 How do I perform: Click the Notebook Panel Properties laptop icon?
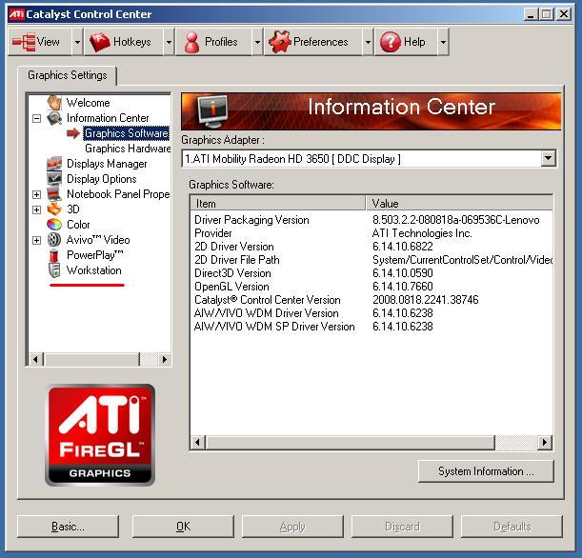[54, 194]
